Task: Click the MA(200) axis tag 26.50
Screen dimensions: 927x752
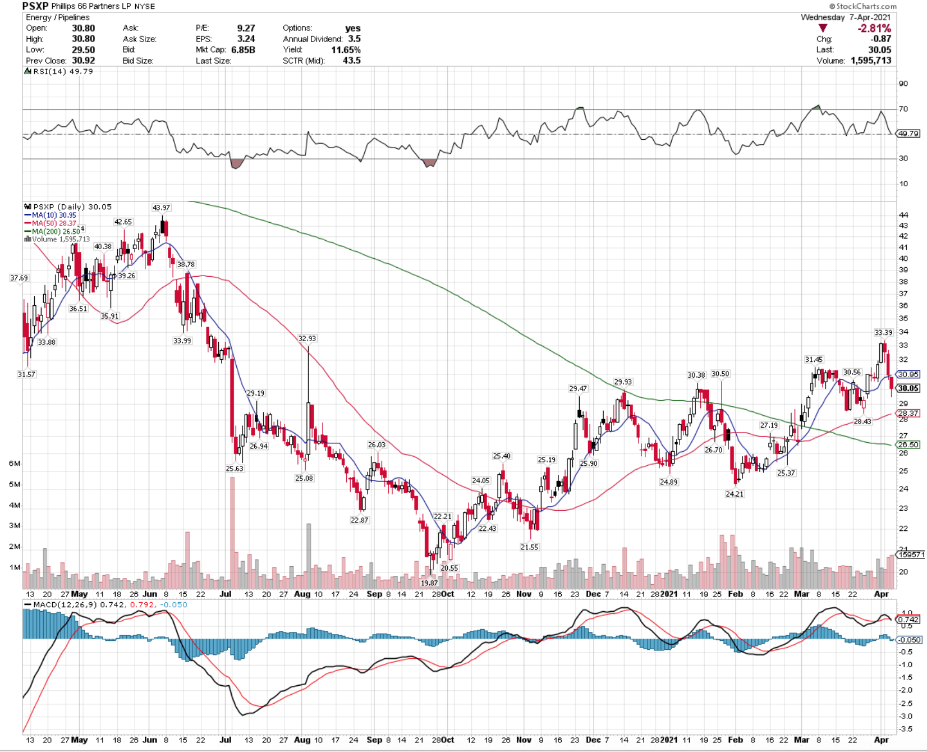Action: pos(908,444)
